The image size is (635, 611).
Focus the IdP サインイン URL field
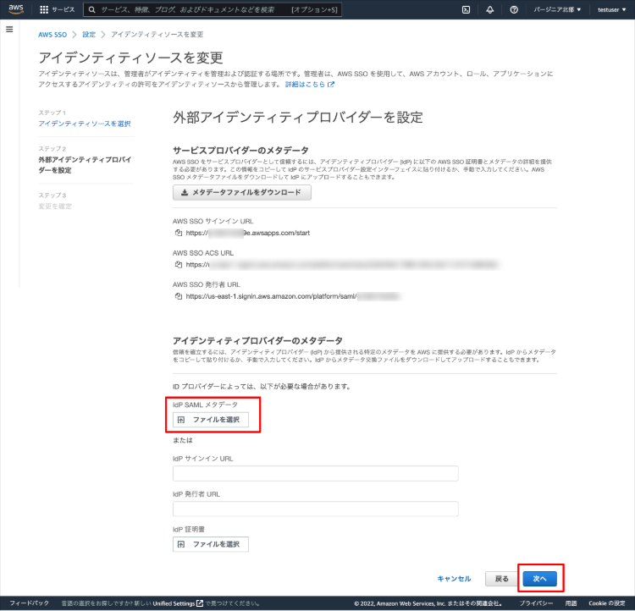pyautogui.click(x=316, y=473)
